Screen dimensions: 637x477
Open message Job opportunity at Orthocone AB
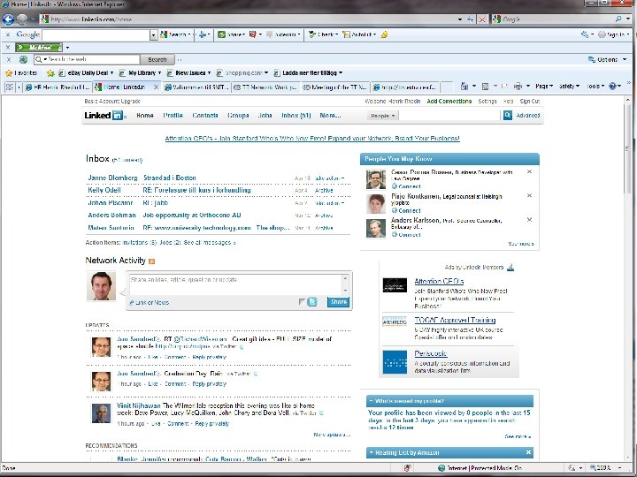[192, 215]
